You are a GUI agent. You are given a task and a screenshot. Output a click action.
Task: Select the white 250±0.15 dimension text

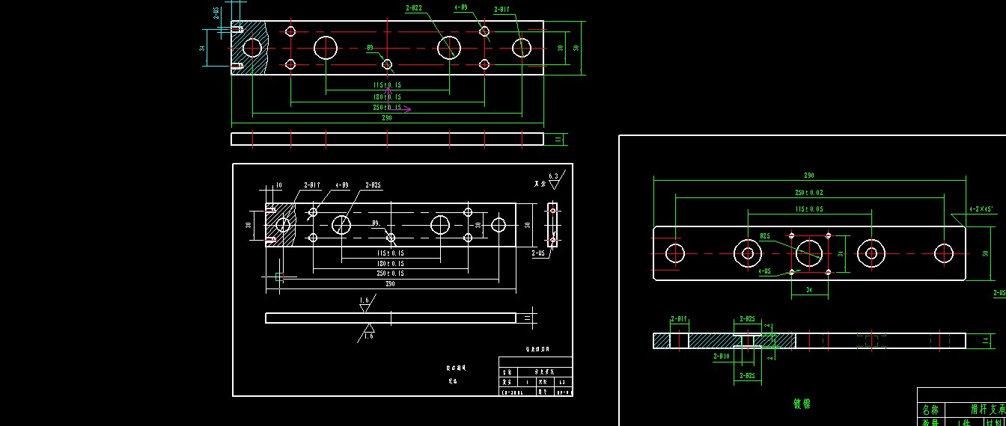pos(390,274)
